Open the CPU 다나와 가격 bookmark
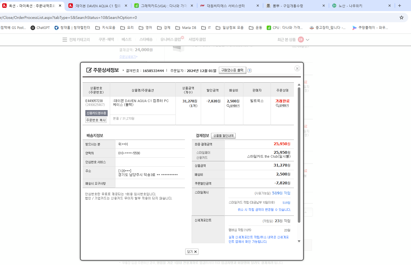 pyautogui.click(x=285, y=28)
